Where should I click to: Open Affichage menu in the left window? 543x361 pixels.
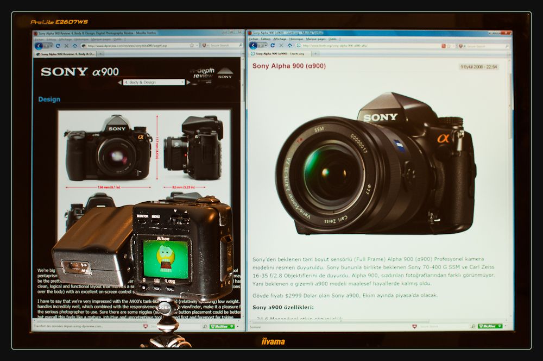click(x=65, y=40)
